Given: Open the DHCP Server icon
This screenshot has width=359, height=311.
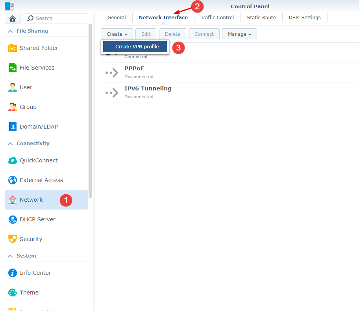Looking at the screenshot, I should click(x=13, y=219).
